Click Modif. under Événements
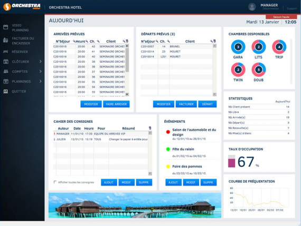 (x=191, y=182)
